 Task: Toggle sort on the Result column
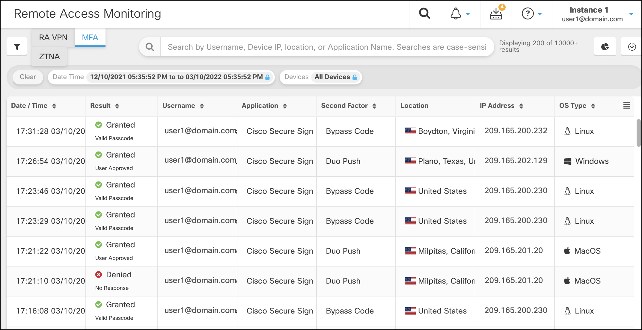(117, 106)
